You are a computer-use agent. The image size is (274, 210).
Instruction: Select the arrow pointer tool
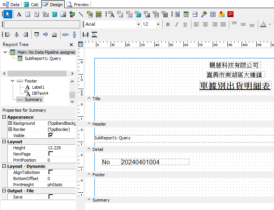pyautogui.click(x=8, y=14)
